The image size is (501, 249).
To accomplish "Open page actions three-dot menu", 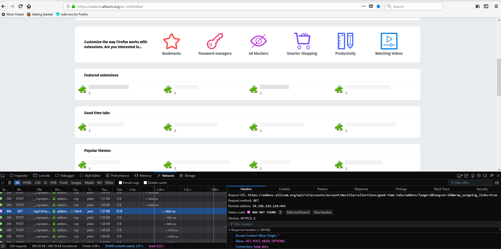I will click(364, 6).
